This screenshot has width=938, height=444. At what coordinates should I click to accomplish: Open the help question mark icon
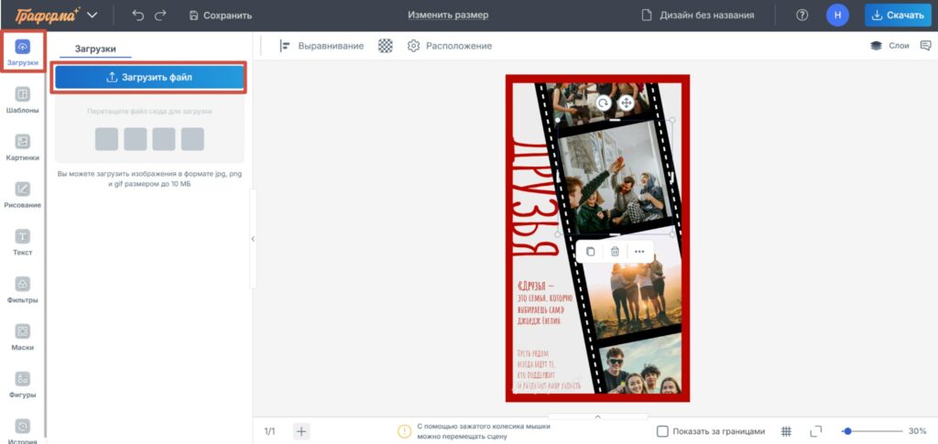[x=802, y=16]
